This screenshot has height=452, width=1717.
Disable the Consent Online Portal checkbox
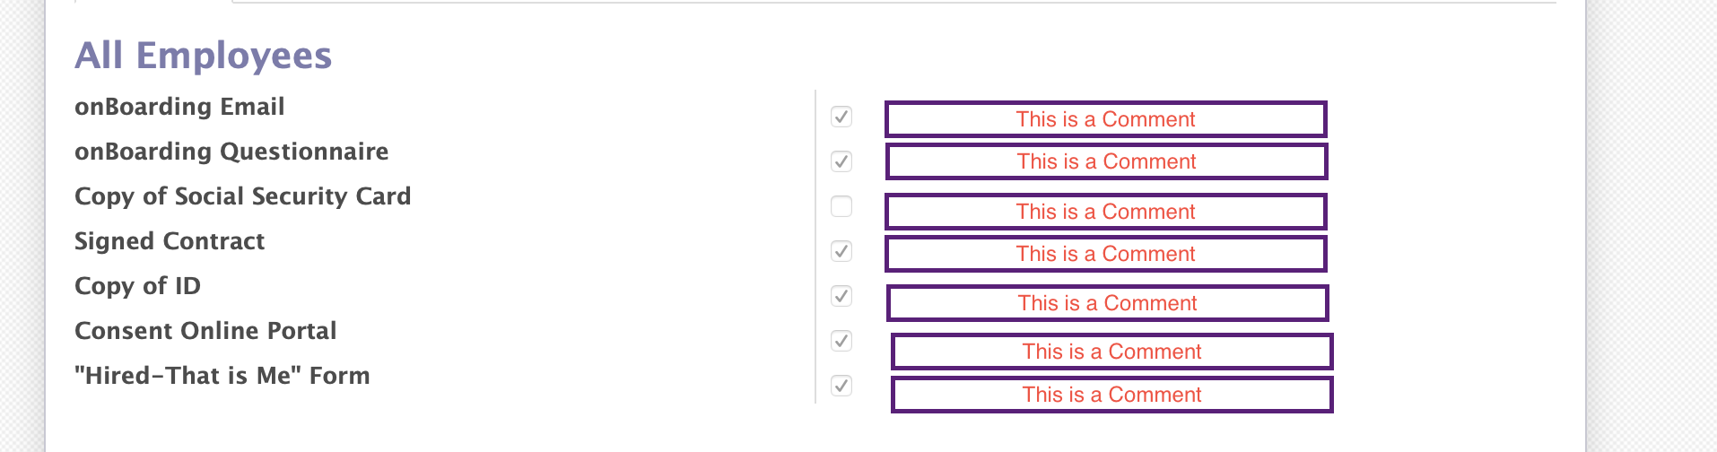click(x=841, y=341)
